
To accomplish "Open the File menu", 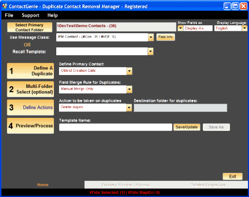I will (9, 15).
